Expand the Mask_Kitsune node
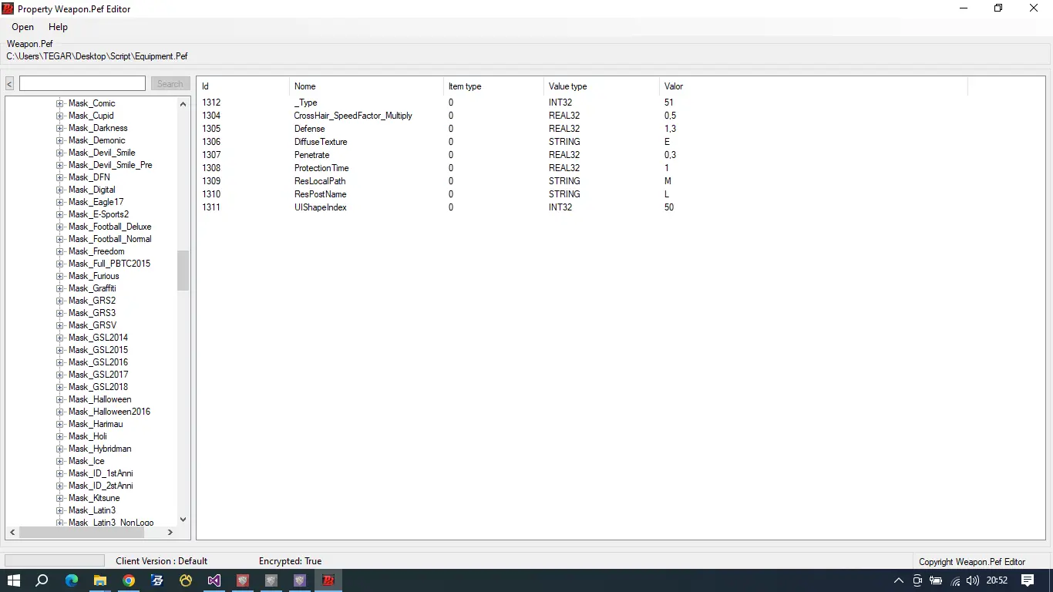This screenshot has height=592, width=1053. click(60, 498)
